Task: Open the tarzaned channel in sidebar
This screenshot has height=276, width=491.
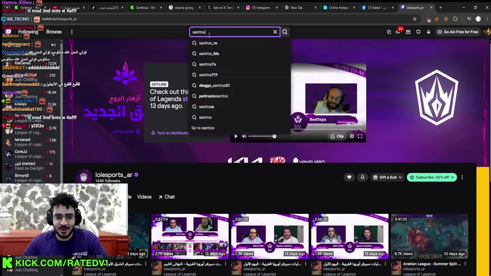Action: [x=31, y=142]
